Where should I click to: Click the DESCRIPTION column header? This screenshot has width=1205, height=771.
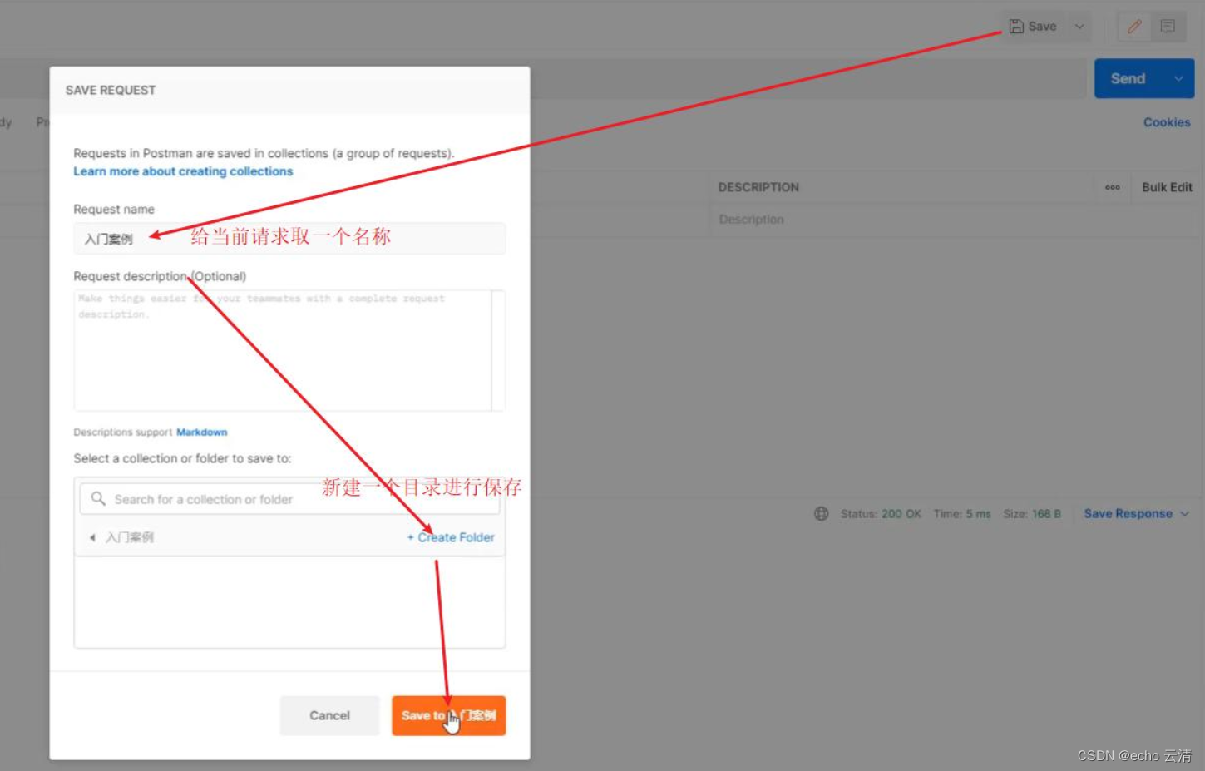pyautogui.click(x=758, y=187)
